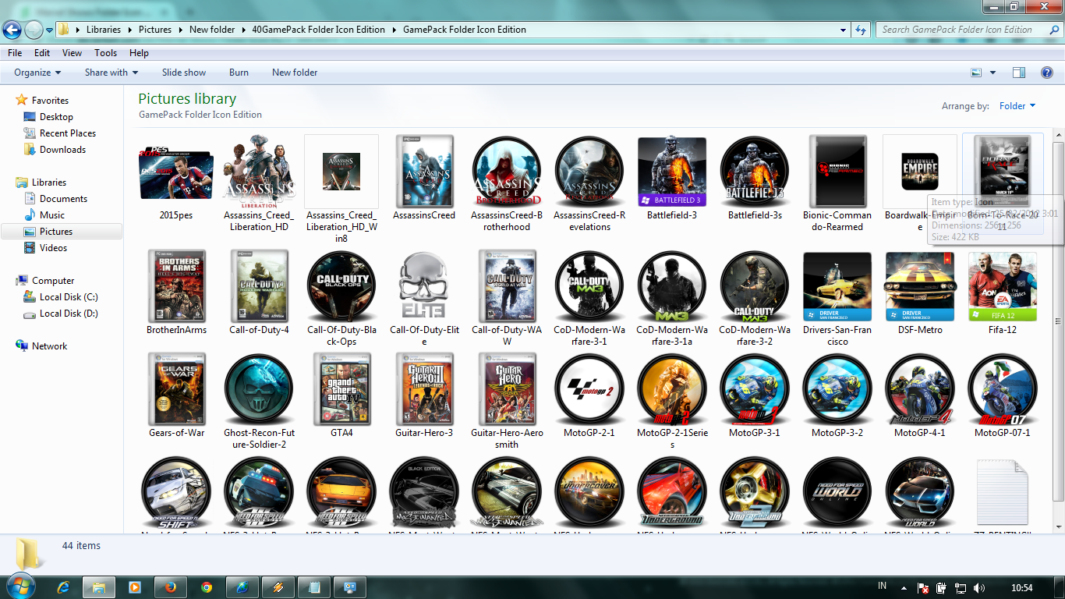Open the change view options arrow
This screenshot has width=1065, height=599.
(992, 73)
